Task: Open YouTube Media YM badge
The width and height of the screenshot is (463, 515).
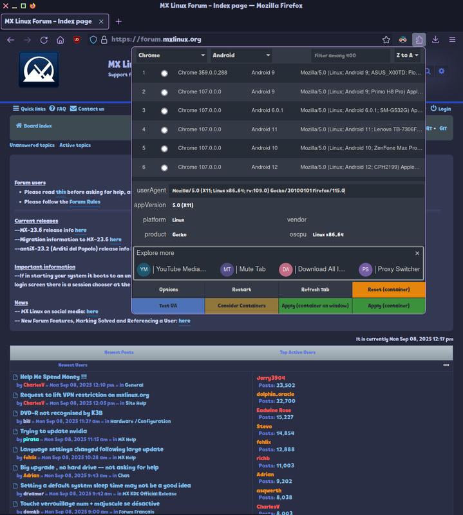Action: click(144, 269)
